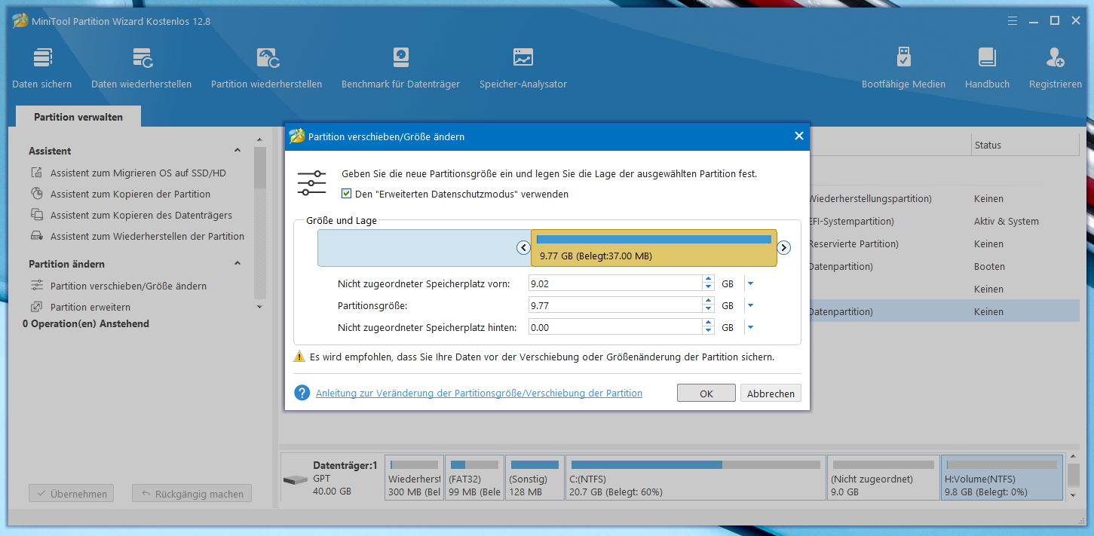Select the H:Volume NTFS partition block
The image size is (1094, 536).
[x=1002, y=477]
